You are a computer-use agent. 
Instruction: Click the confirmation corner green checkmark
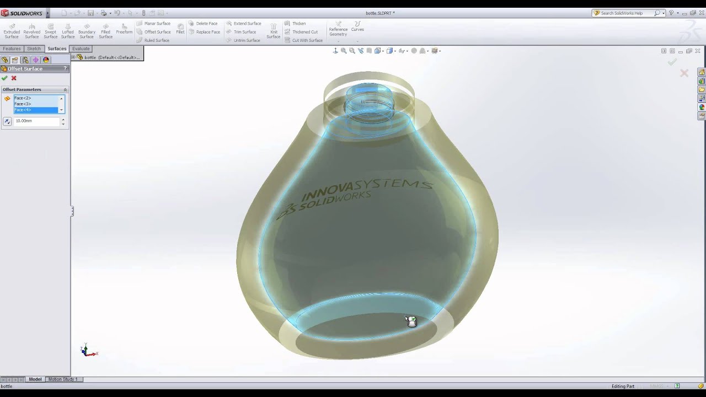point(672,62)
